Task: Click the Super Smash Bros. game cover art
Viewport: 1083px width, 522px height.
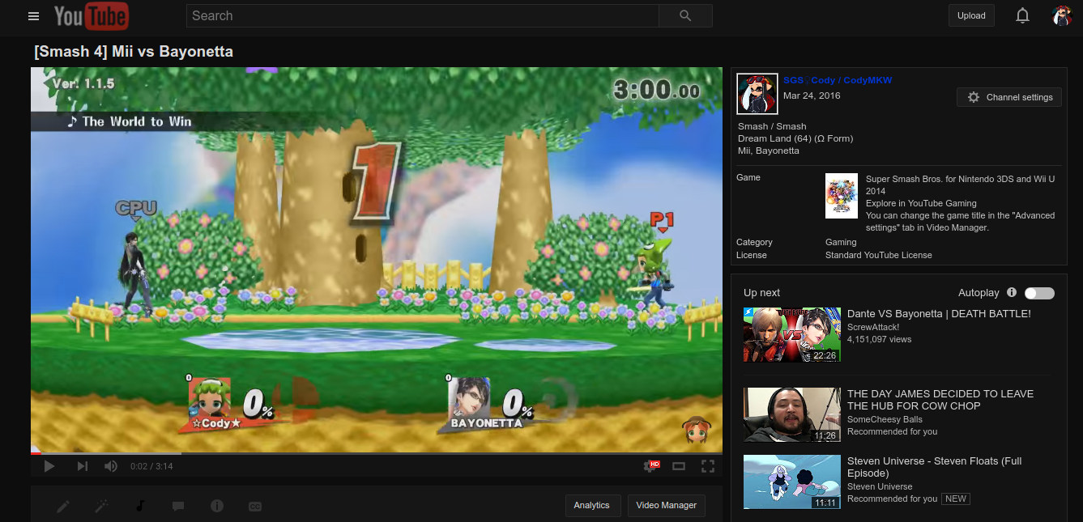Action: point(841,195)
